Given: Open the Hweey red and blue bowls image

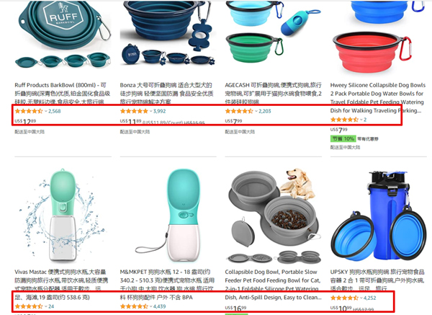Looking at the screenshot, I should 378,38.
